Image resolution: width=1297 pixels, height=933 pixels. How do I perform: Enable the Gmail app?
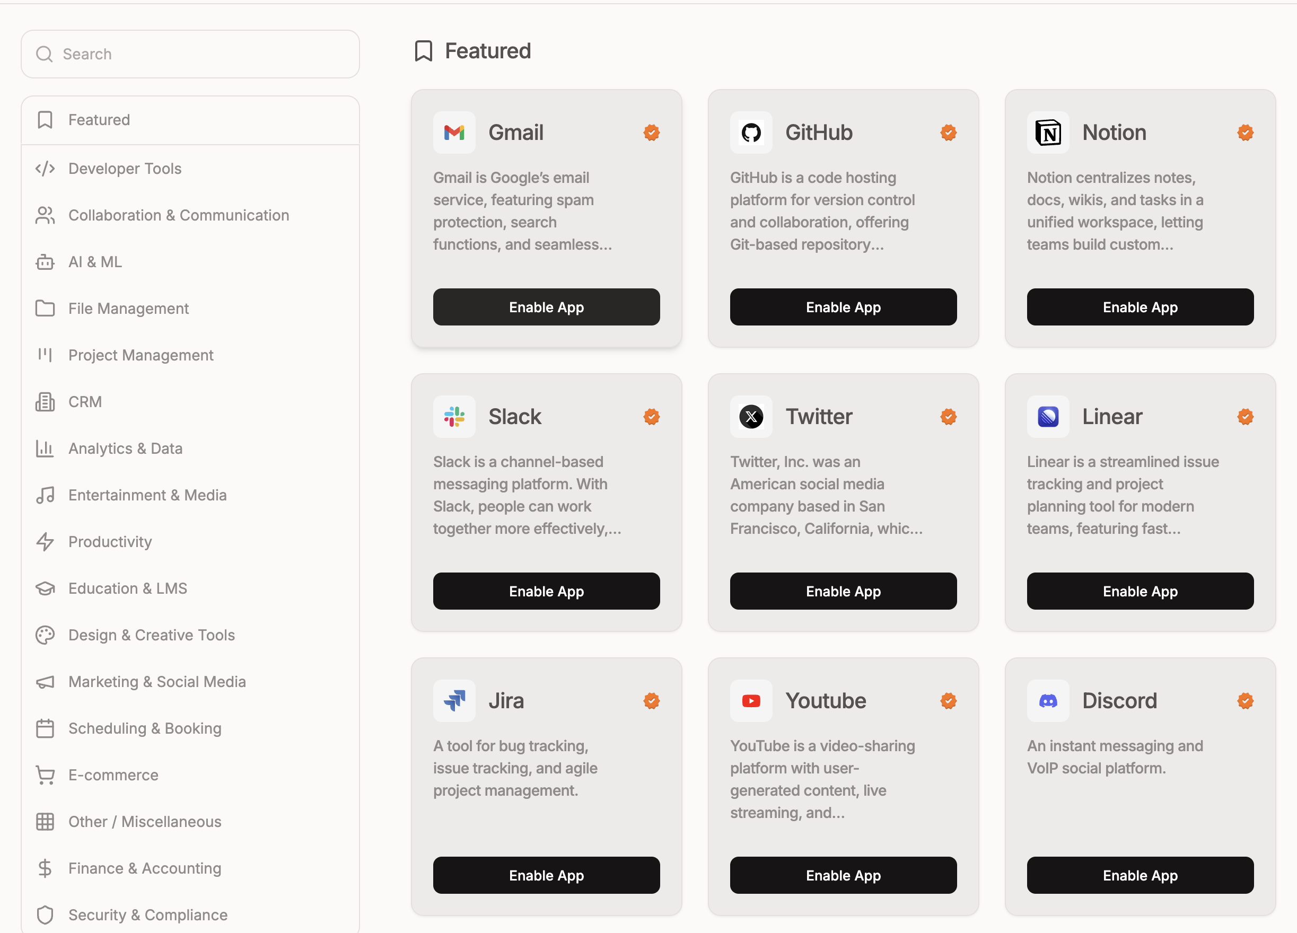[x=546, y=307]
